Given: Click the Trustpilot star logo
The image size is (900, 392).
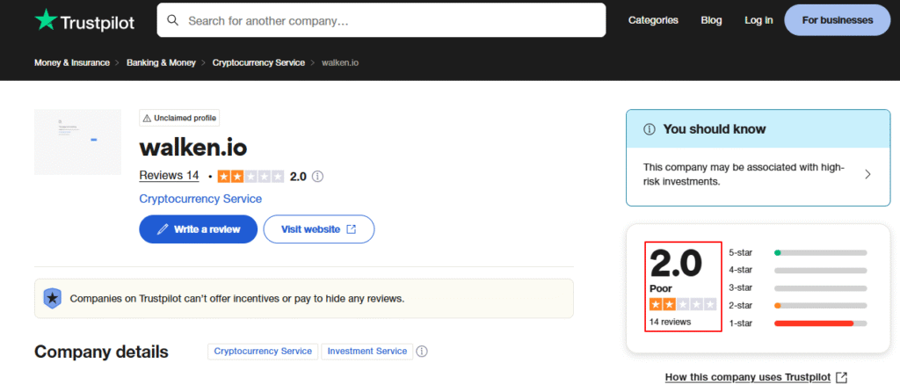Looking at the screenshot, I should [46, 20].
